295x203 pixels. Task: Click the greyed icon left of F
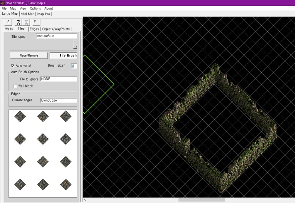pyautogui.click(x=26, y=22)
